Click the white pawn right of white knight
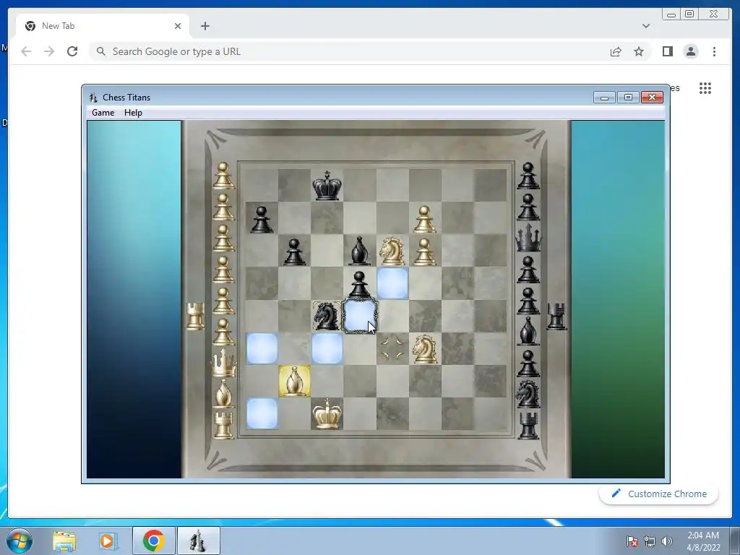740x555 pixels. [x=425, y=251]
